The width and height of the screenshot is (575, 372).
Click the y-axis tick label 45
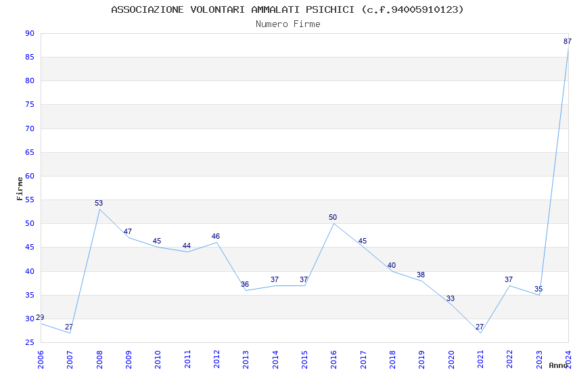(30, 248)
